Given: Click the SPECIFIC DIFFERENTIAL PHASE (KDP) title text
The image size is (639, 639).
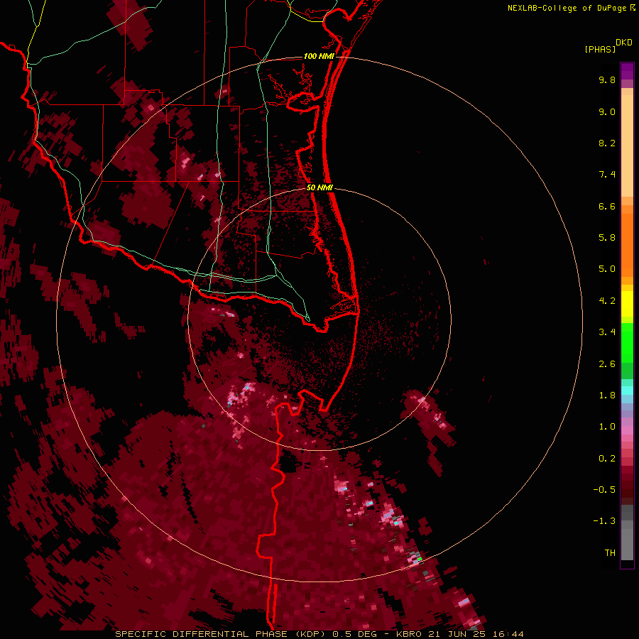Looking at the screenshot, I should point(222,634).
